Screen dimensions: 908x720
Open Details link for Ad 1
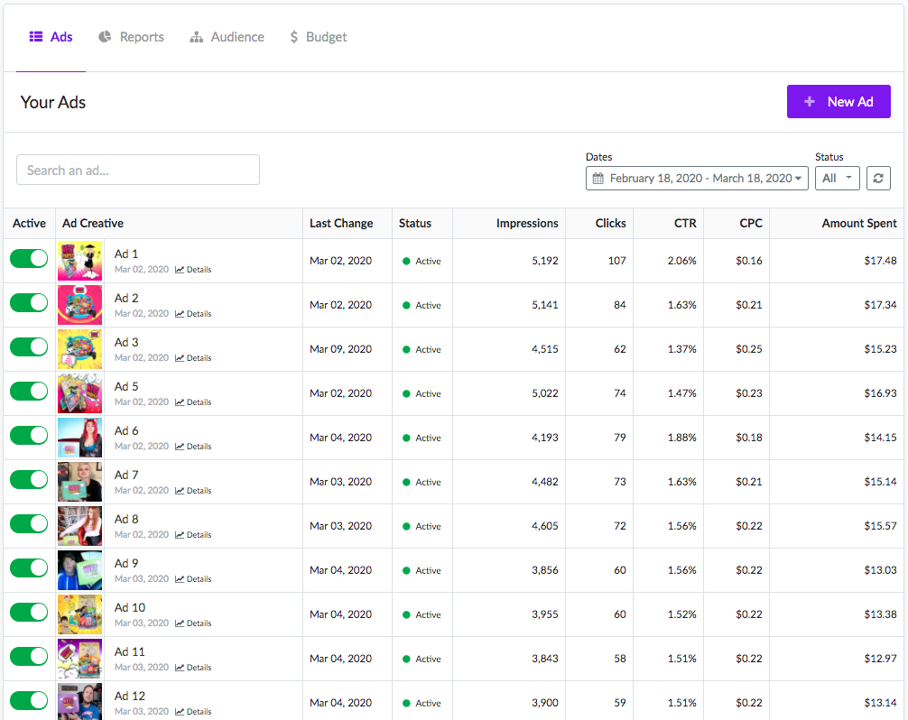pos(193,270)
